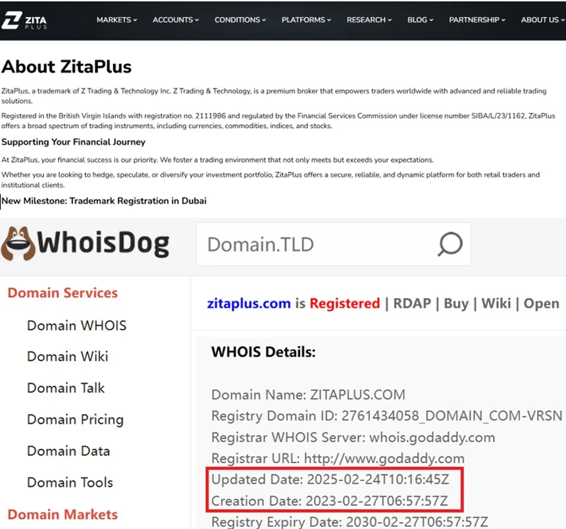Click the Wiki link beside Buy

pos(496,303)
